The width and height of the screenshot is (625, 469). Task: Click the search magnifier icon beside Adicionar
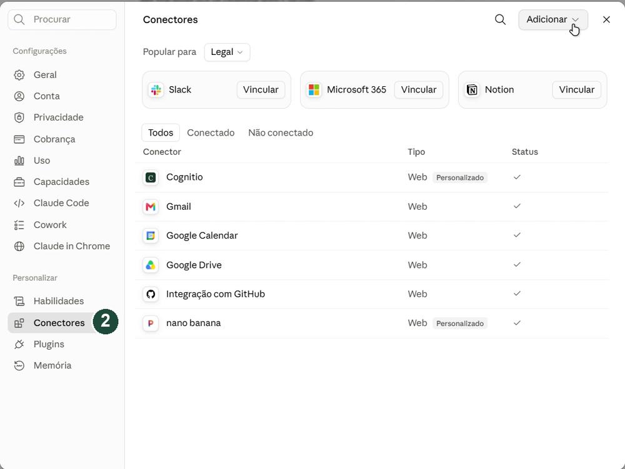500,19
